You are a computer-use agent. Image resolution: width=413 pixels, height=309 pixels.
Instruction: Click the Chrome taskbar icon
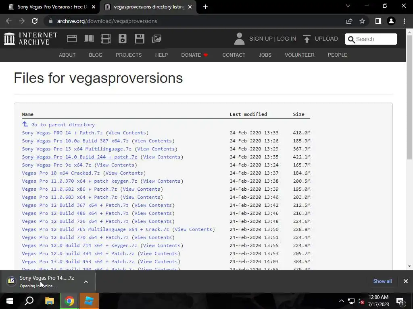[69, 301]
